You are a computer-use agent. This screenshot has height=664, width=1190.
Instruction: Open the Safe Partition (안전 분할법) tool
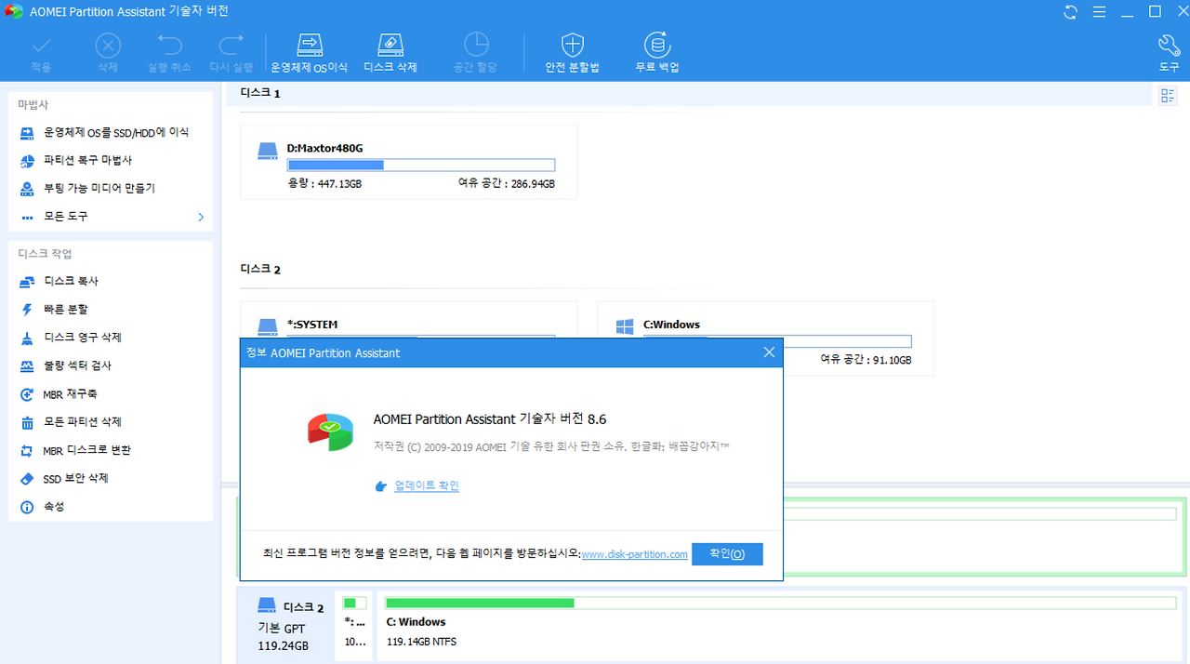(572, 53)
